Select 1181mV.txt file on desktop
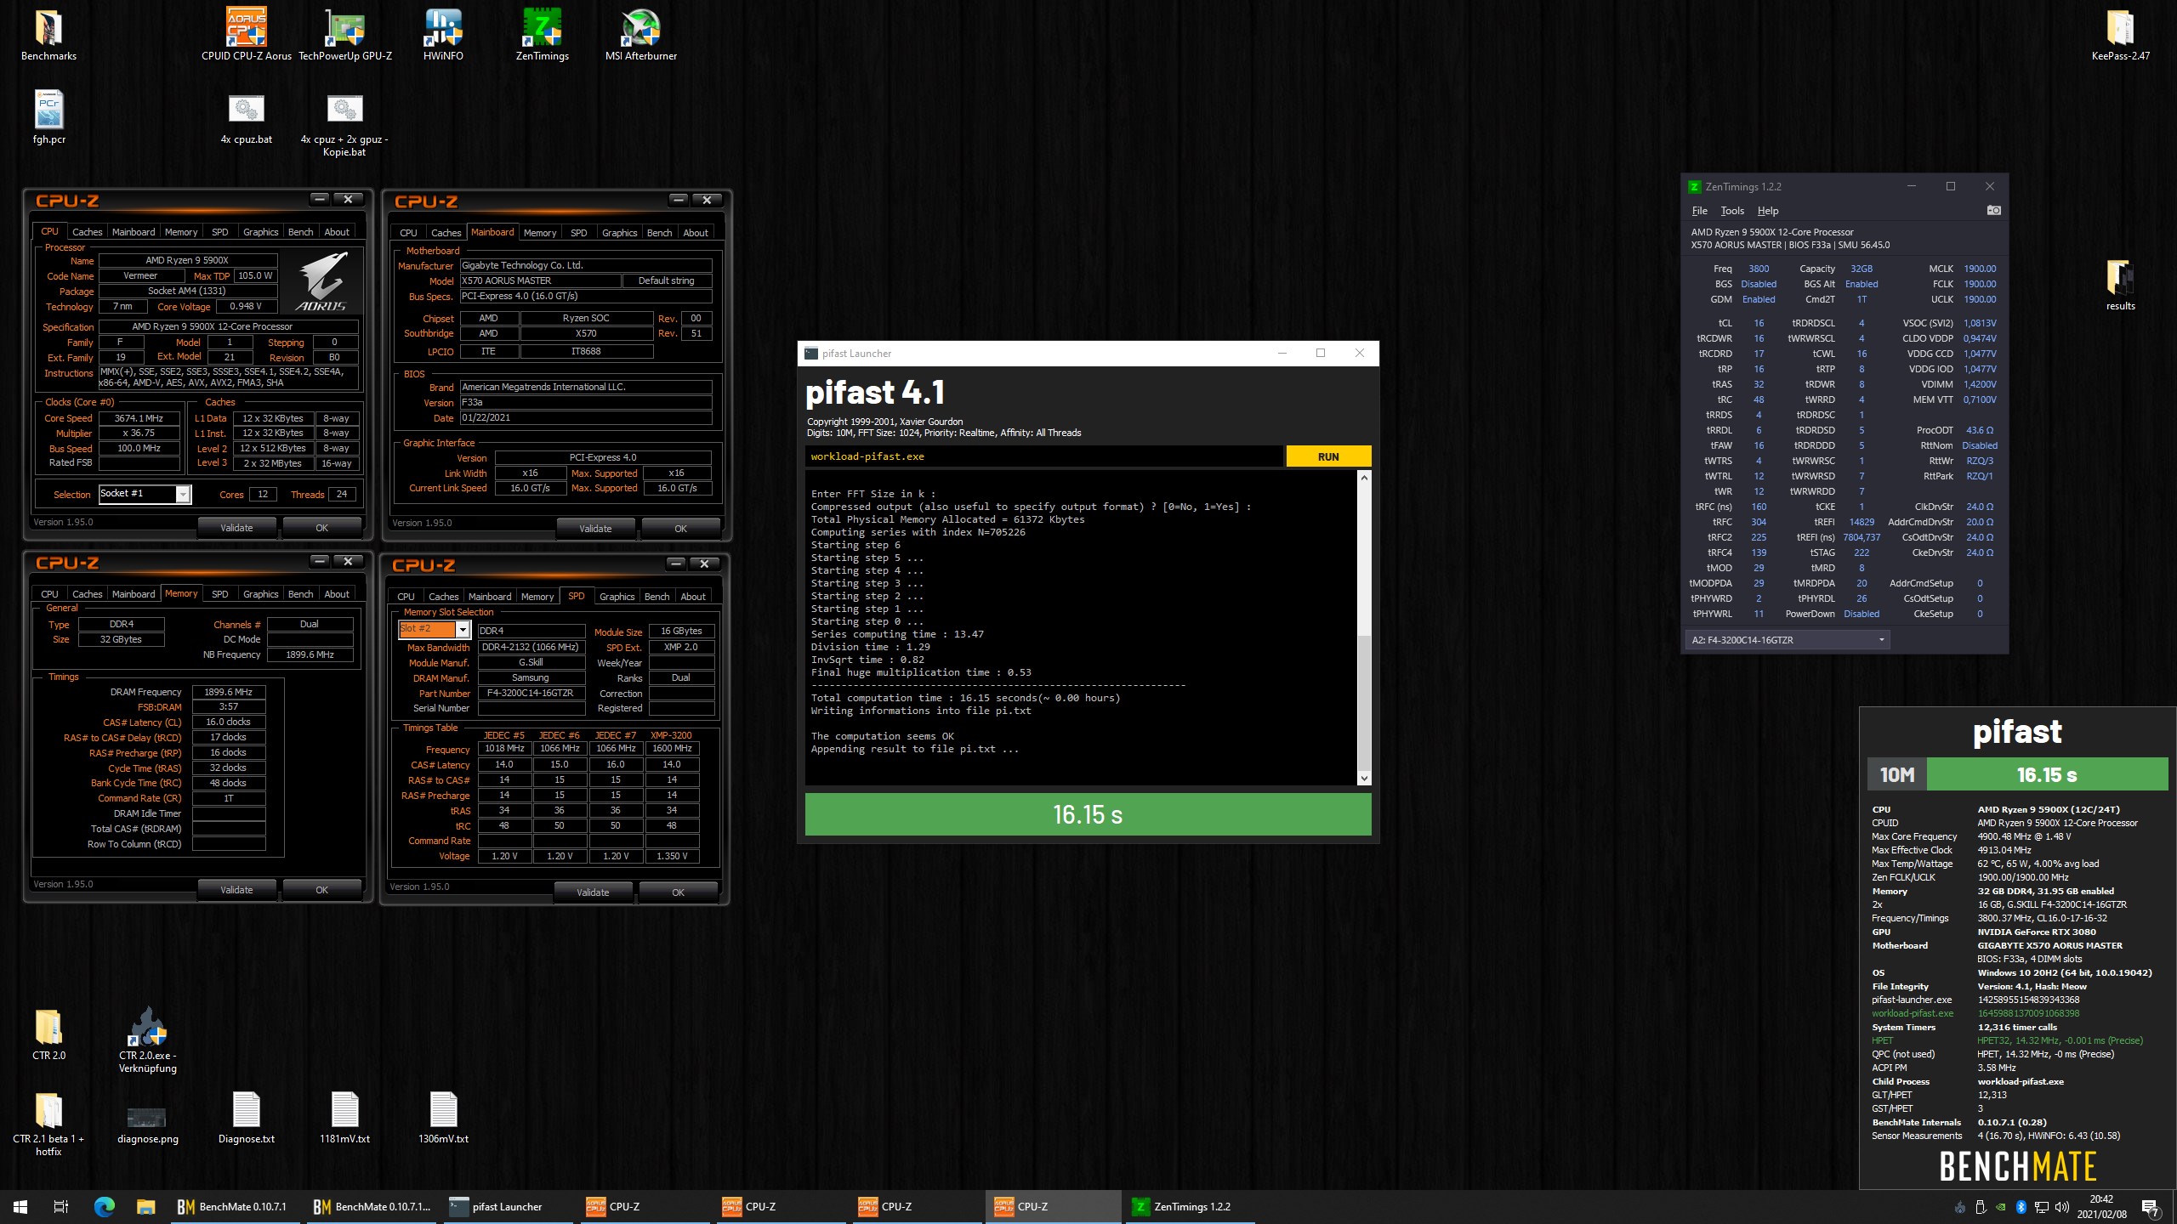The width and height of the screenshot is (2177, 1224). click(344, 1118)
